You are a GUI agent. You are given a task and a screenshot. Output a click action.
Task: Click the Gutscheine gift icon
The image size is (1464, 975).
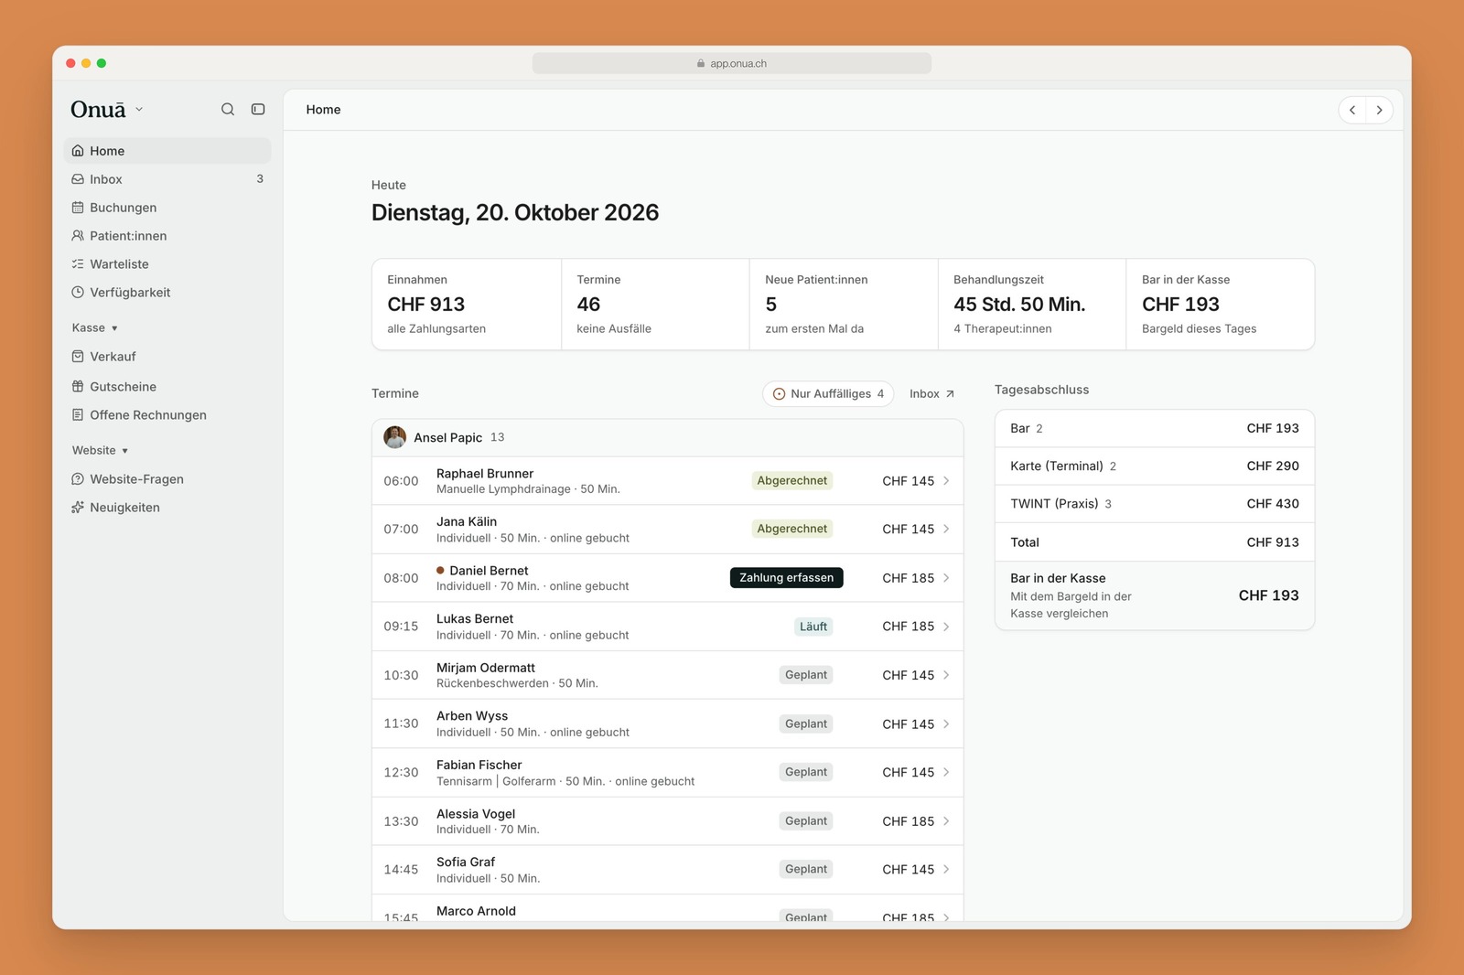pos(78,387)
